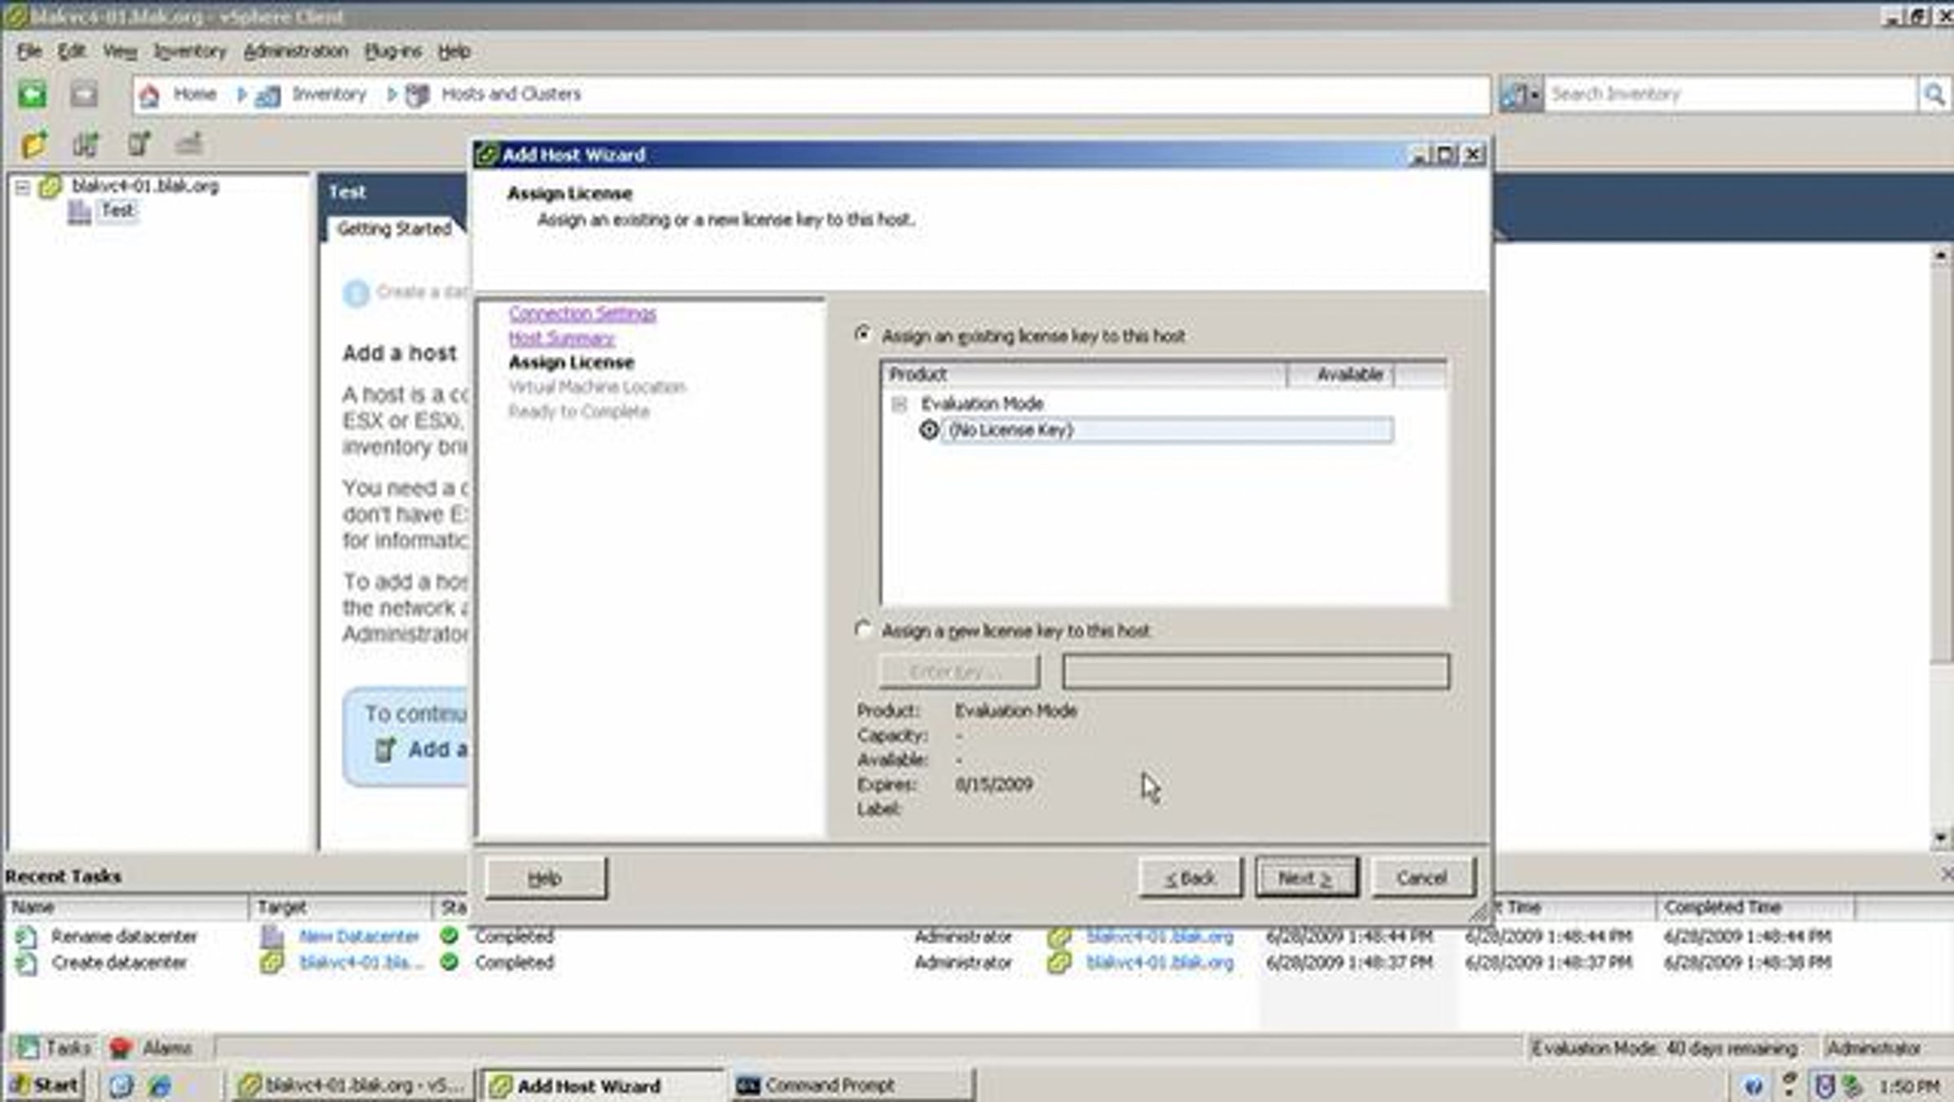This screenshot has height=1102, width=1954.
Task: Switch to Command Prompt in taskbar
Action: (852, 1086)
